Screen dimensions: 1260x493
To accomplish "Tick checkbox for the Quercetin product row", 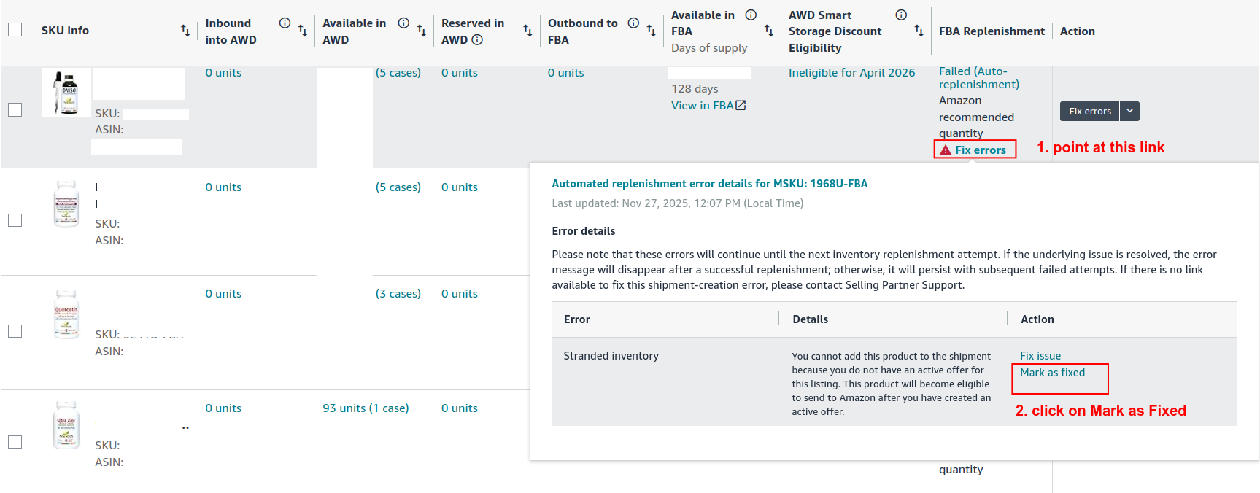I will [15, 331].
